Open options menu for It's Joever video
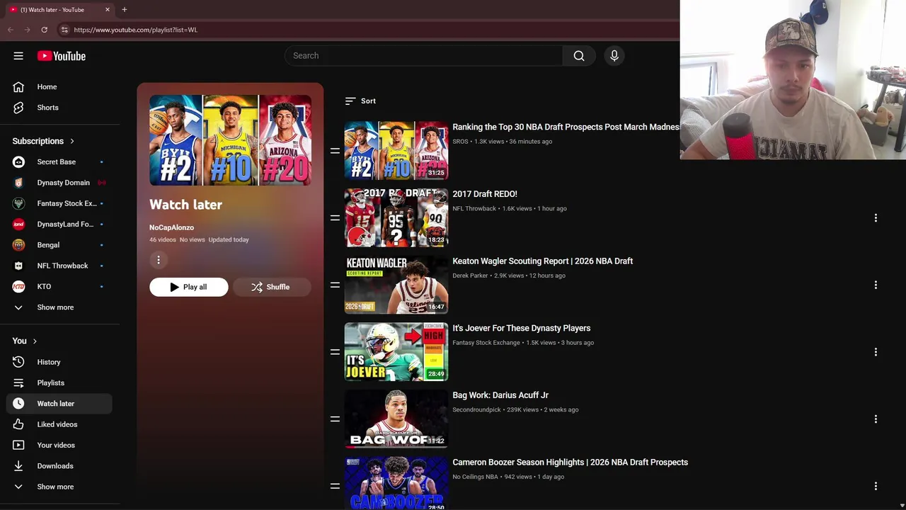The image size is (906, 510). click(x=876, y=352)
